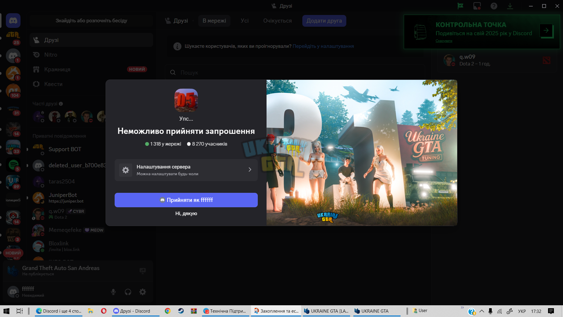563x317 pixels.
Task: Switch to Технічна Підтри... taskbar window
Action: click(226, 311)
